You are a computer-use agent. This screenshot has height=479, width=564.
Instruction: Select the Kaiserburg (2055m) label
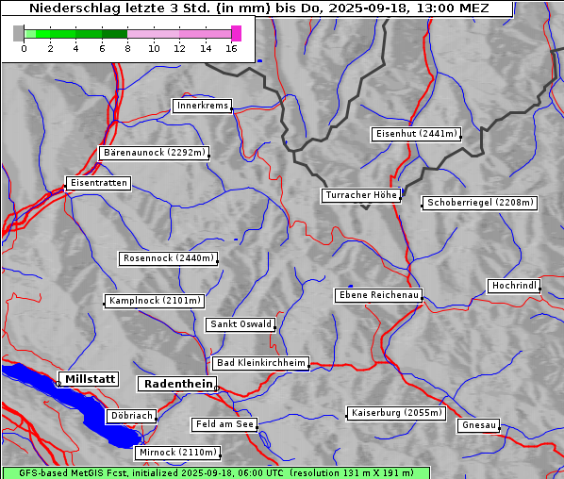tap(396, 413)
